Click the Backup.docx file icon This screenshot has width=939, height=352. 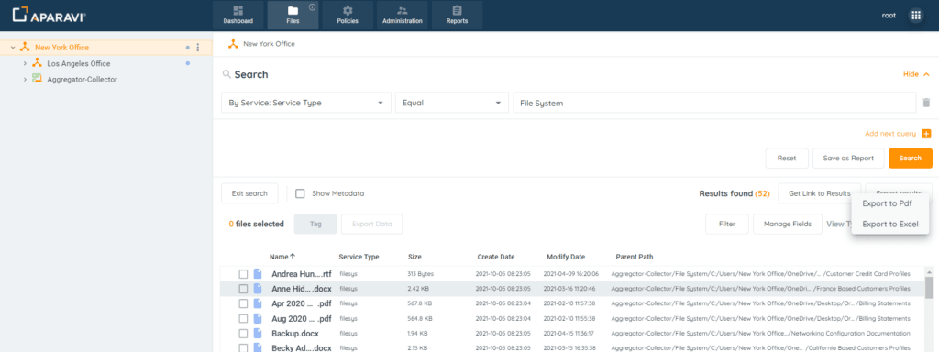click(258, 334)
